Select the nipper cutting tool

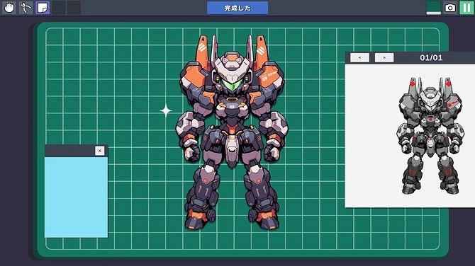coord(26,8)
